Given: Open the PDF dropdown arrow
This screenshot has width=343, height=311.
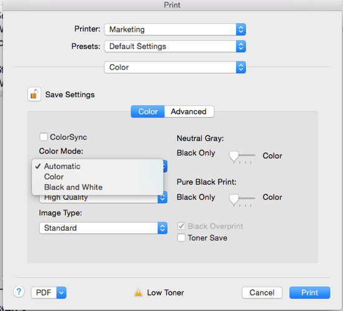Looking at the screenshot, I should pyautogui.click(x=62, y=292).
